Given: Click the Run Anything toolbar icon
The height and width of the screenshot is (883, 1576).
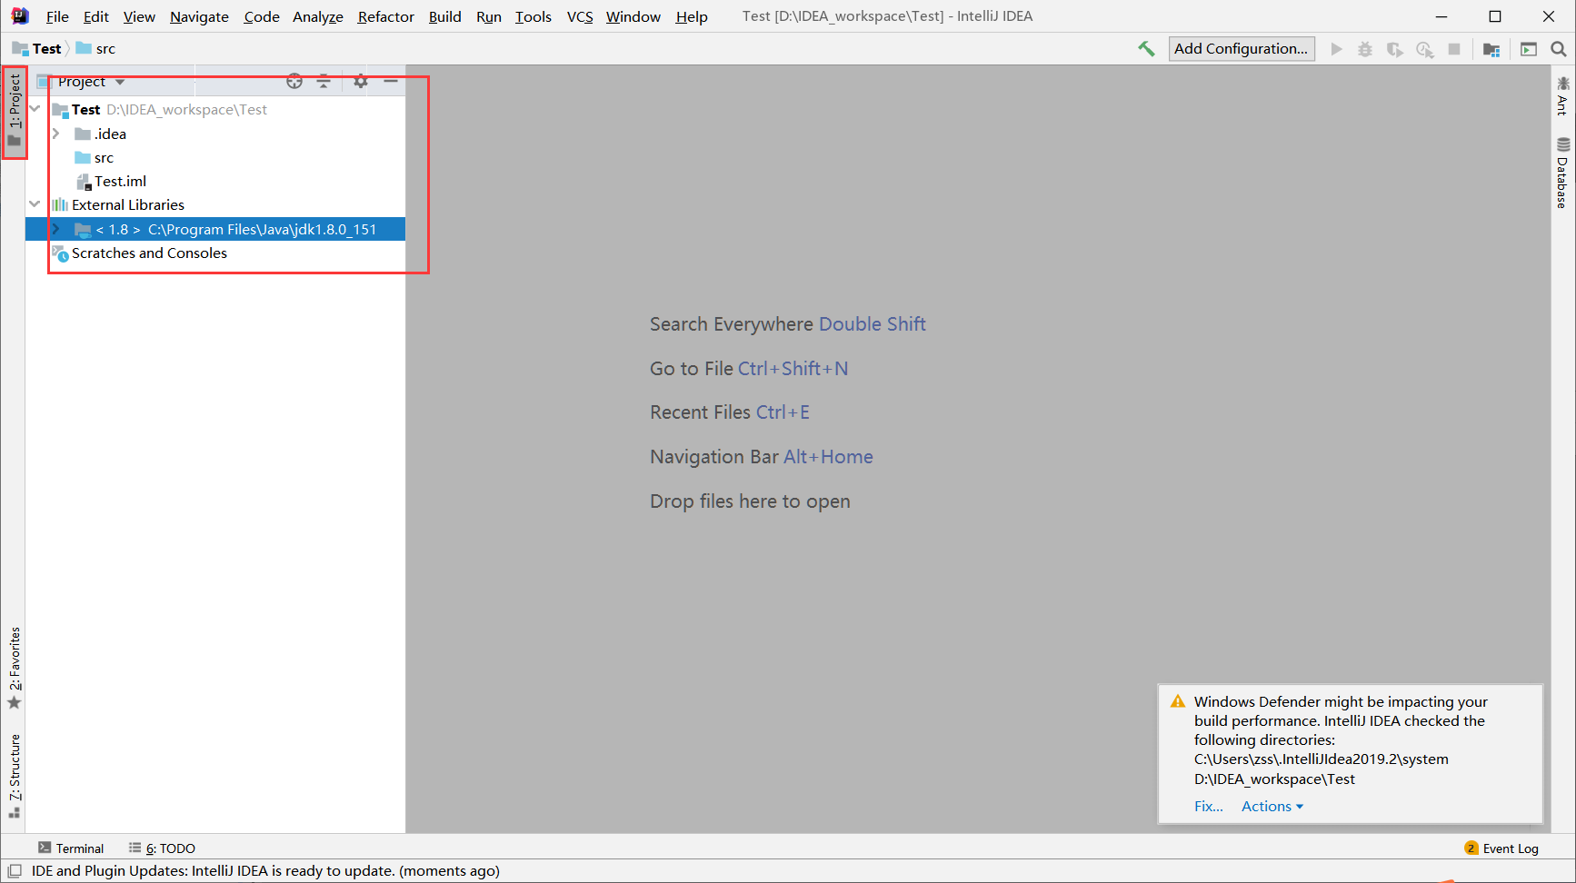Looking at the screenshot, I should 1529,49.
